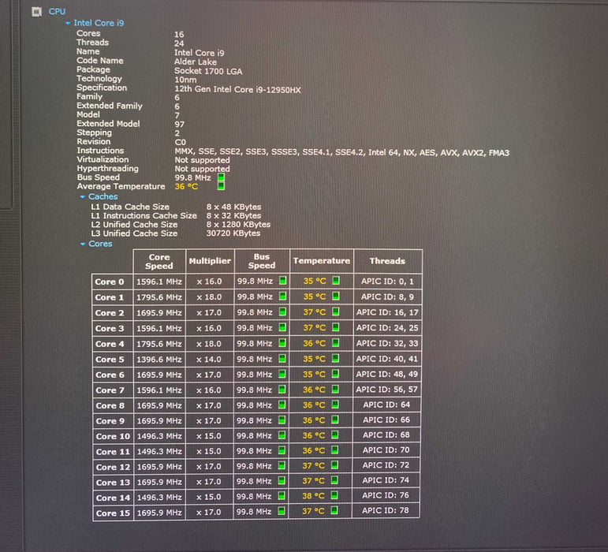Viewport: 608px width, 552px height.
Task: Click the 12th Gen Intel Core i9-12950HX specification
Action: [237, 90]
